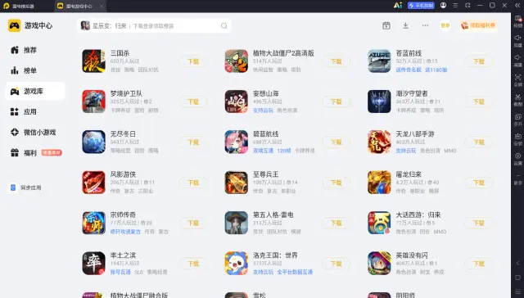The image size is (524, 298).
Task: Select 游戏库 in the left sidebar
Action: click(35, 91)
